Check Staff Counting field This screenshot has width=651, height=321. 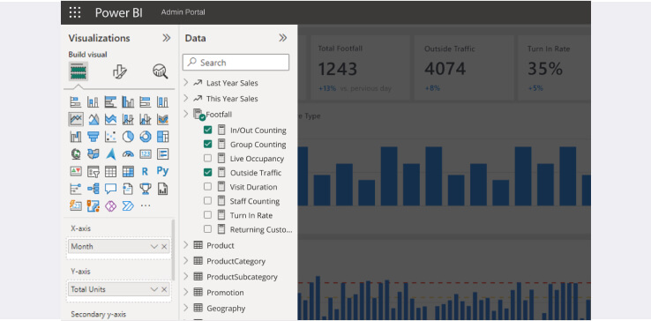[x=207, y=200]
